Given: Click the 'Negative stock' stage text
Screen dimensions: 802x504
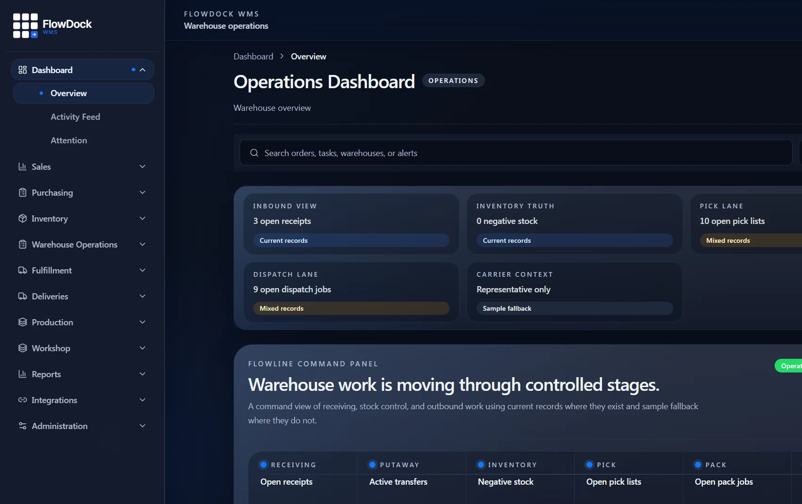Looking at the screenshot, I should (506, 482).
